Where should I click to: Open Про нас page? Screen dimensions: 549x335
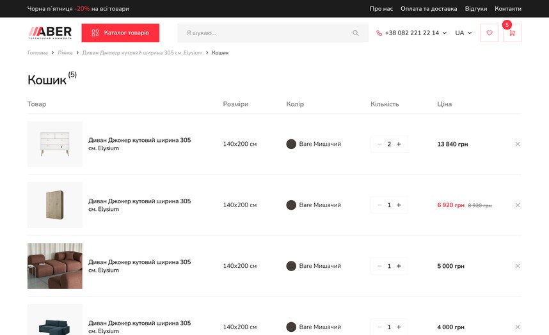381,9
